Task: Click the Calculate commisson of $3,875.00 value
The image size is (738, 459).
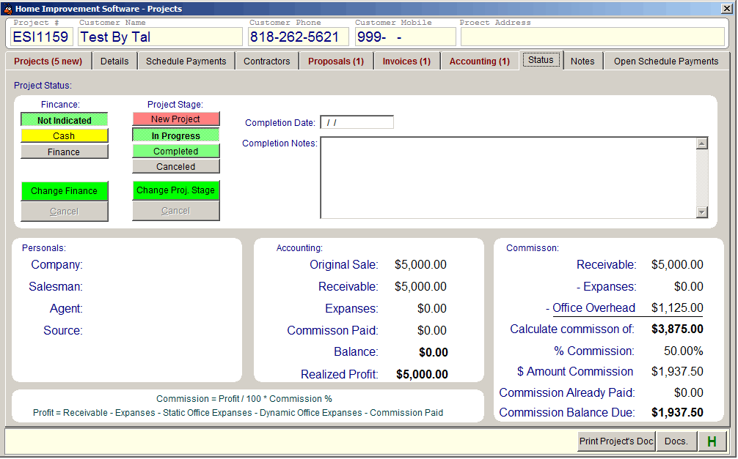Action: click(677, 329)
